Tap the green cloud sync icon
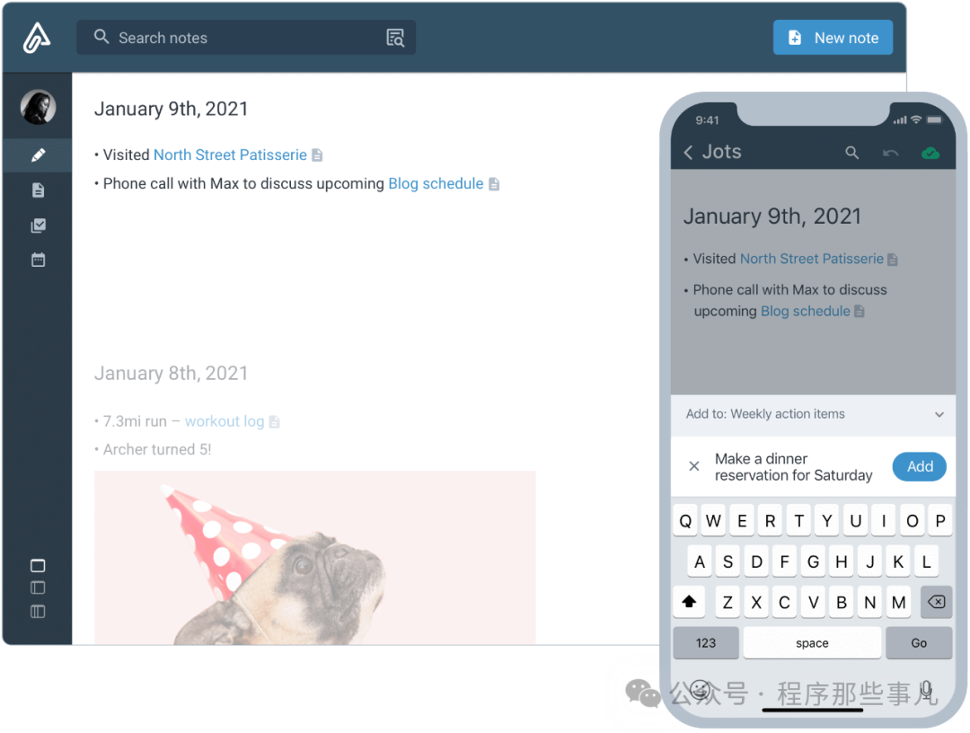Image resolution: width=970 pixels, height=733 pixels. coord(930,153)
